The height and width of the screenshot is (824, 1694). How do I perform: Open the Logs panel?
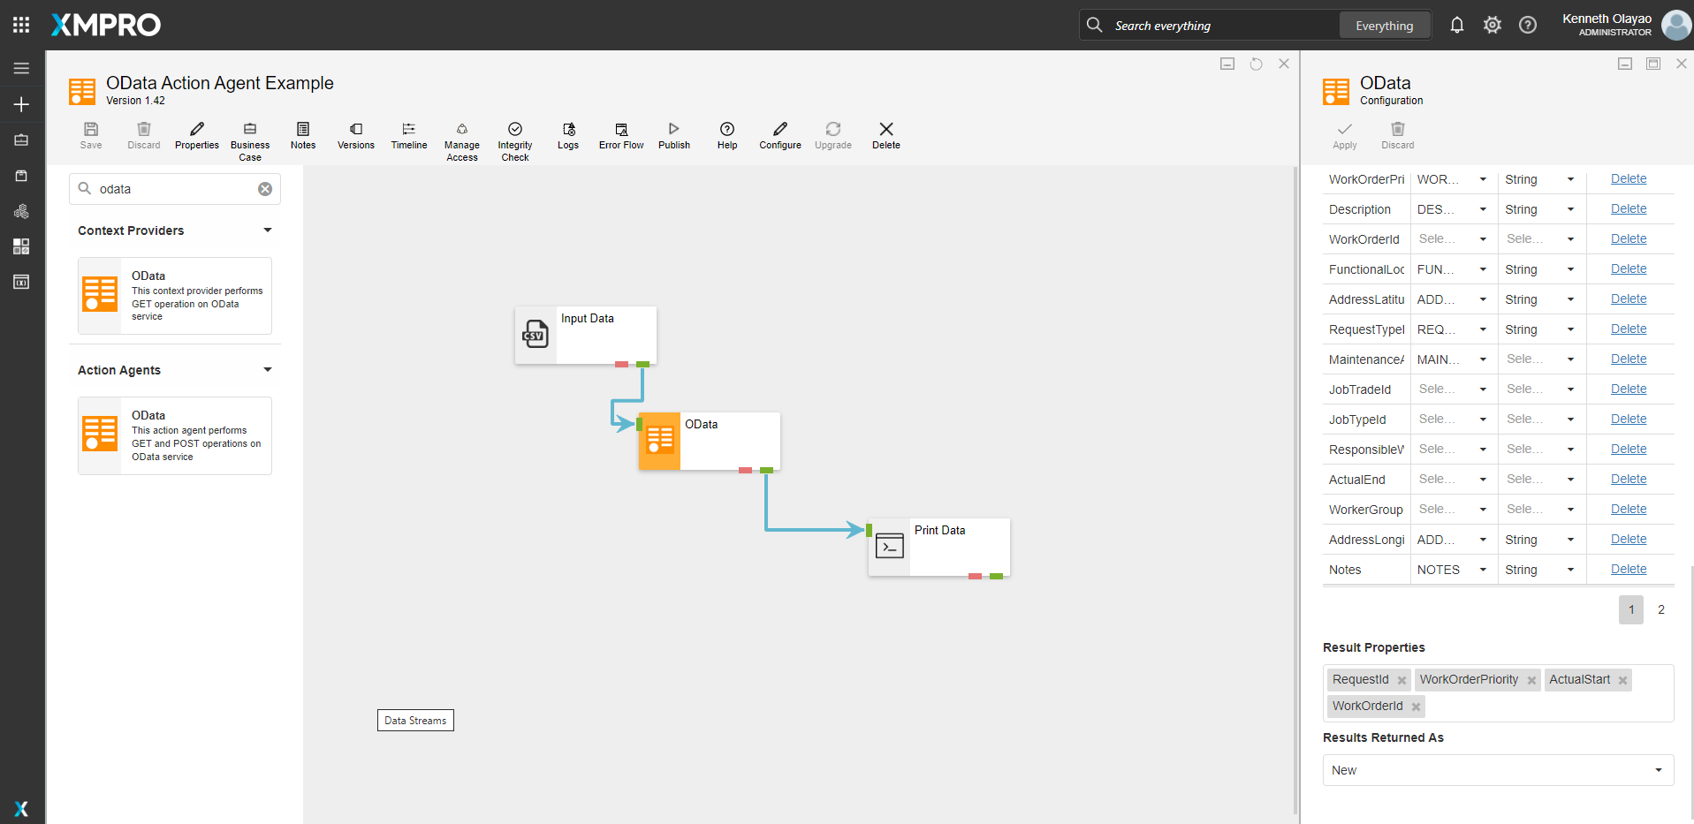(x=567, y=135)
